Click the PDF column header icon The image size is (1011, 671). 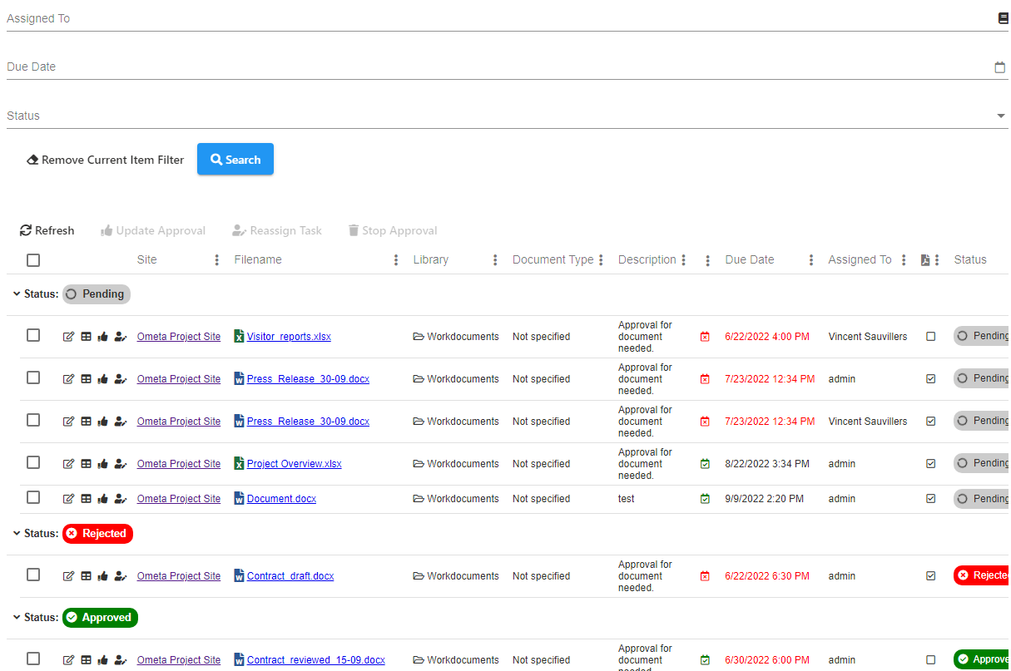coord(924,260)
